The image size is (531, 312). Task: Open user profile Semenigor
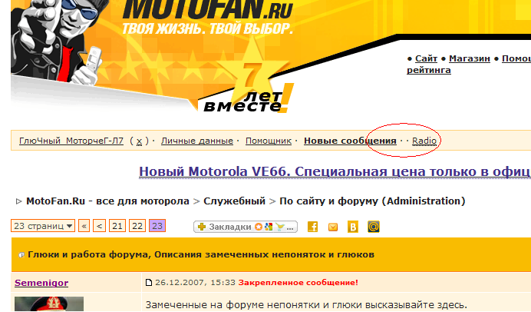[41, 283]
